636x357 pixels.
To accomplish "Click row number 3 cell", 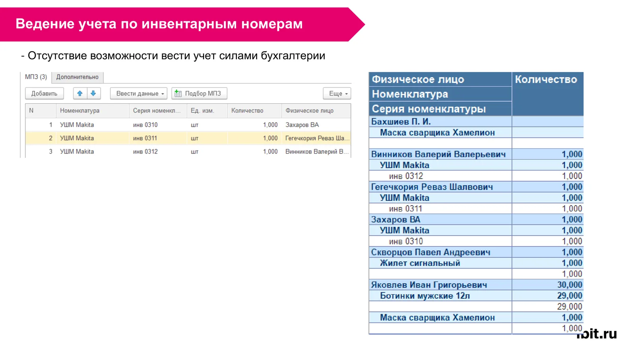I will 41,152.
